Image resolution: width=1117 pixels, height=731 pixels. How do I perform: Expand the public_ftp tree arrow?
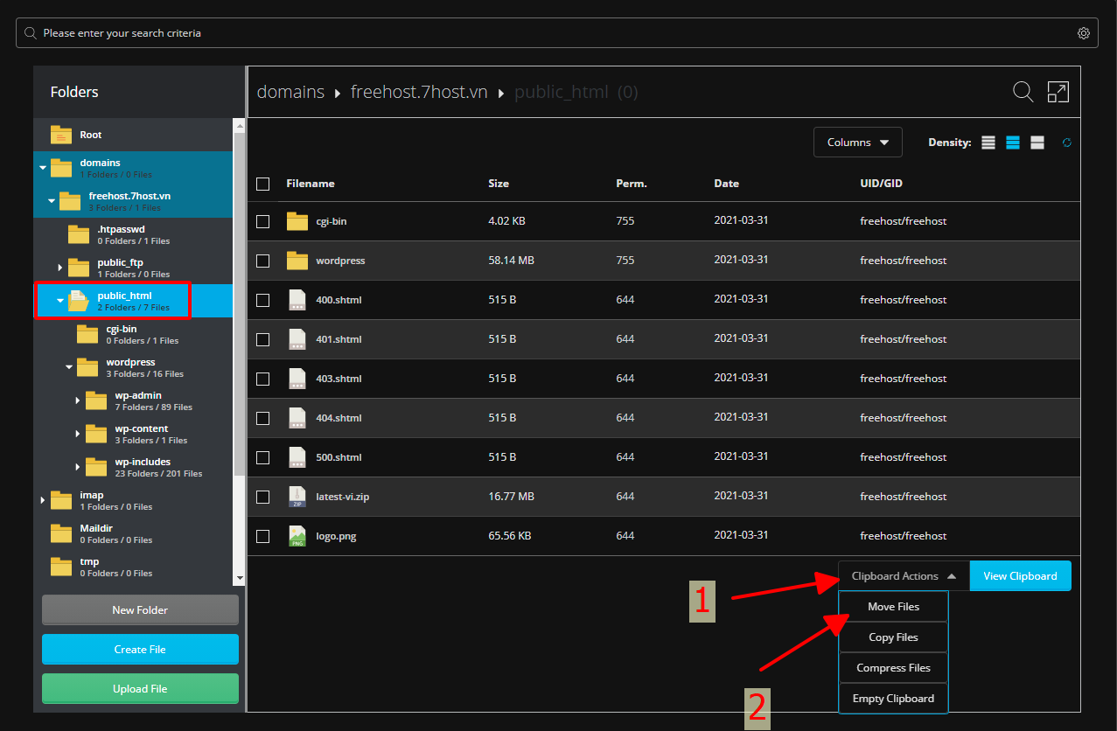(59, 268)
